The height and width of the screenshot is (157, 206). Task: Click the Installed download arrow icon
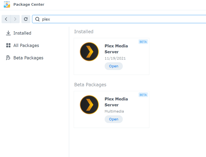[8, 33]
